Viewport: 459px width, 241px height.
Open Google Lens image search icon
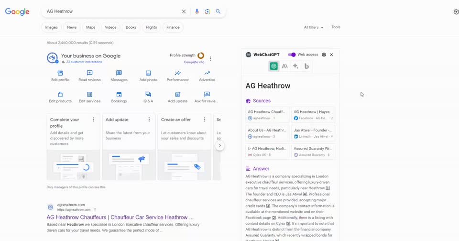click(207, 11)
